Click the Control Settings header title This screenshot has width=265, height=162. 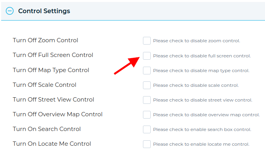click(44, 11)
